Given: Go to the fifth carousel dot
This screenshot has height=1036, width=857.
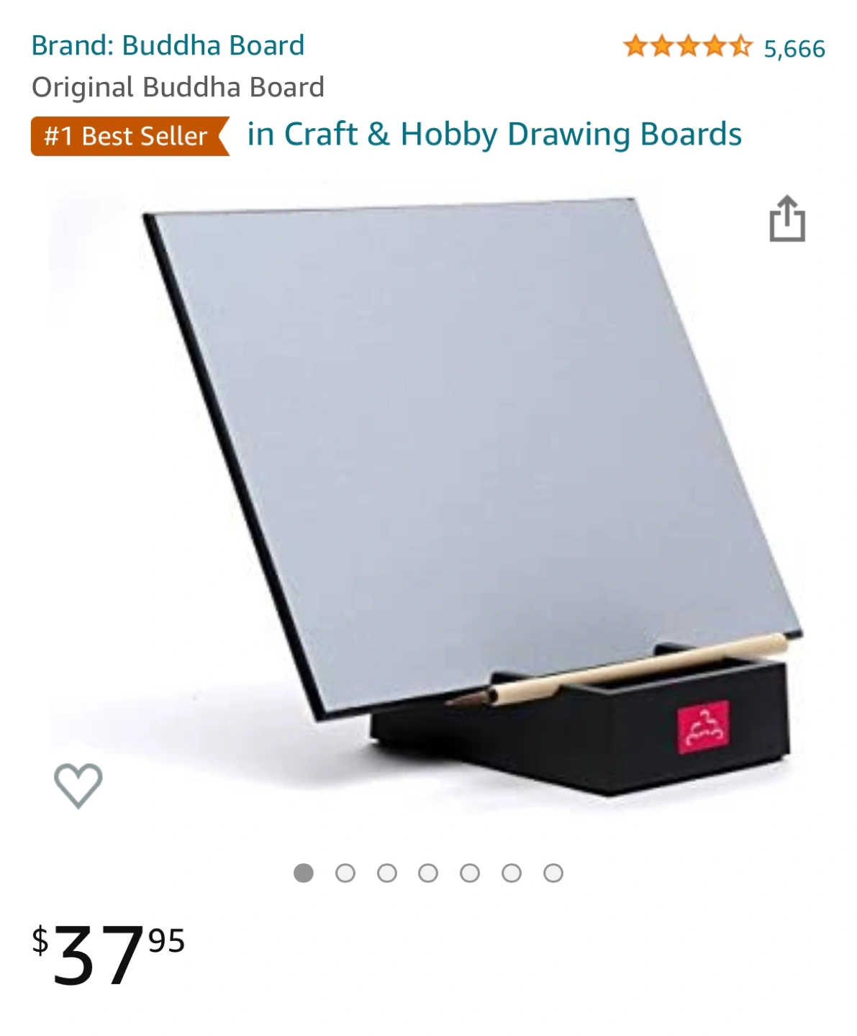Looking at the screenshot, I should pos(470,873).
